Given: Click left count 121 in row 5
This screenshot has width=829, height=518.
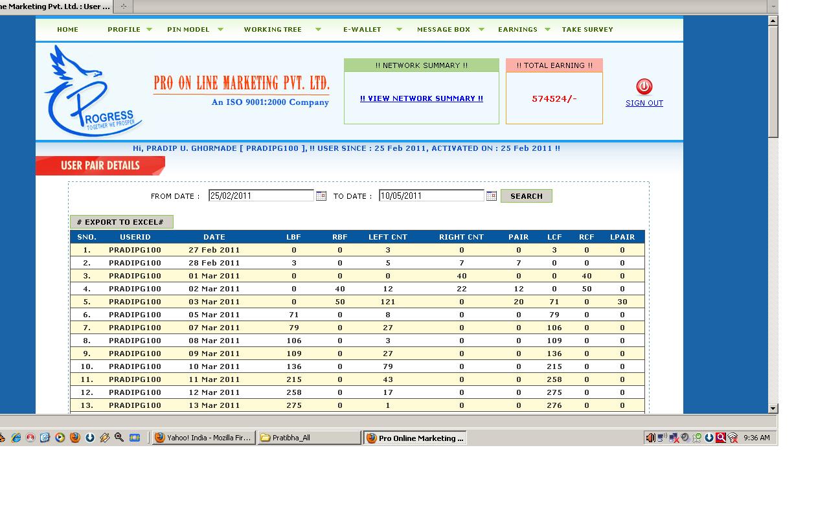Looking at the screenshot, I should click(388, 302).
